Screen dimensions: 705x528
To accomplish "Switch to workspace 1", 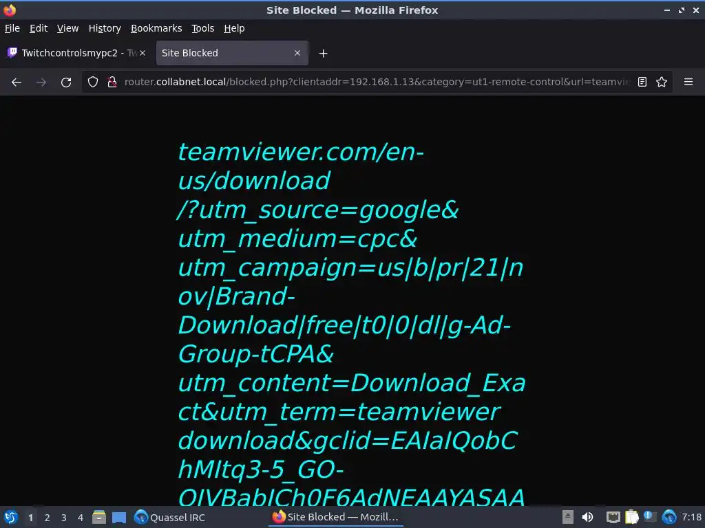I will point(30,518).
